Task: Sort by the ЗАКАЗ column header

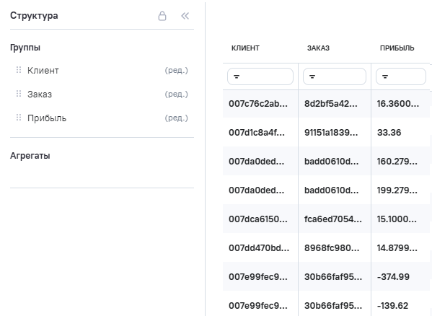Action: [318, 48]
